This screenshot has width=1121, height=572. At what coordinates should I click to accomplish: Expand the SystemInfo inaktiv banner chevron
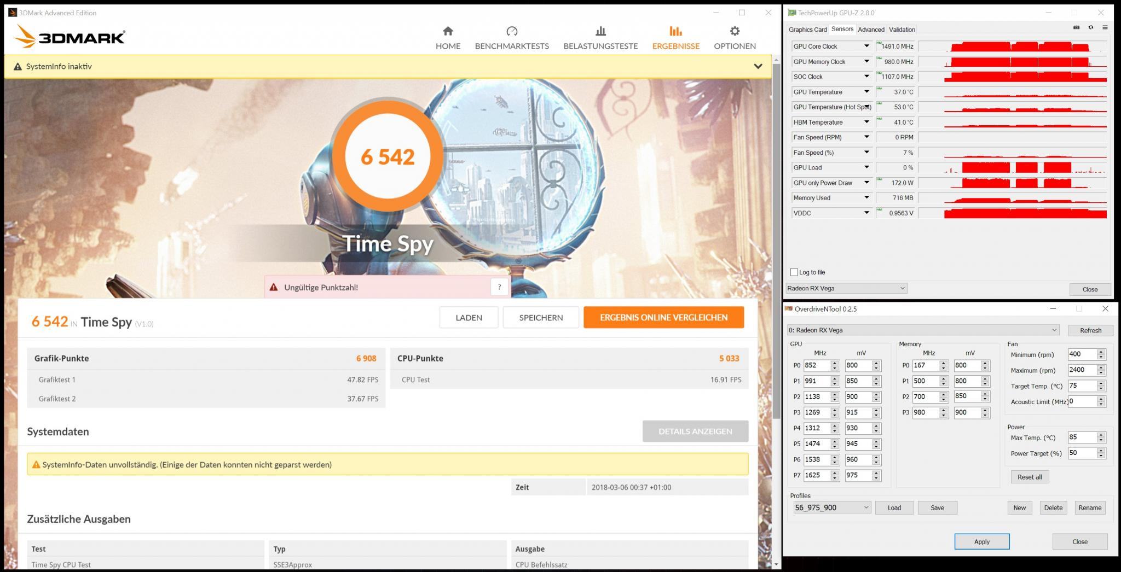pos(758,66)
